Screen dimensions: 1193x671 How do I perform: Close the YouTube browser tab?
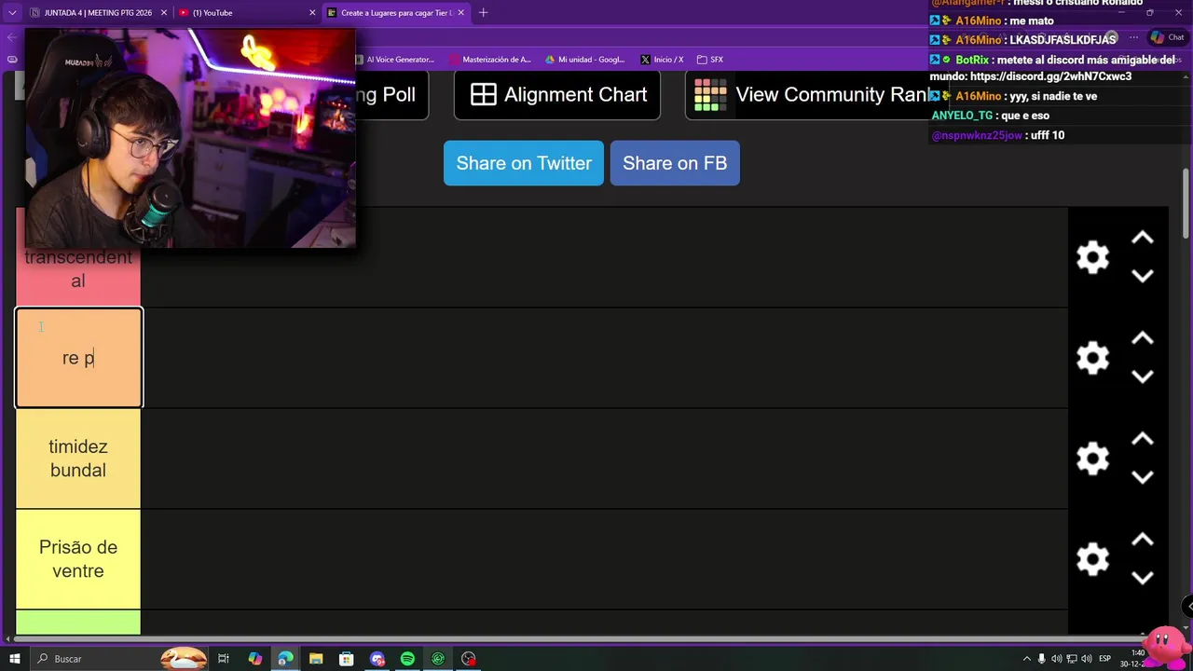[x=312, y=13]
